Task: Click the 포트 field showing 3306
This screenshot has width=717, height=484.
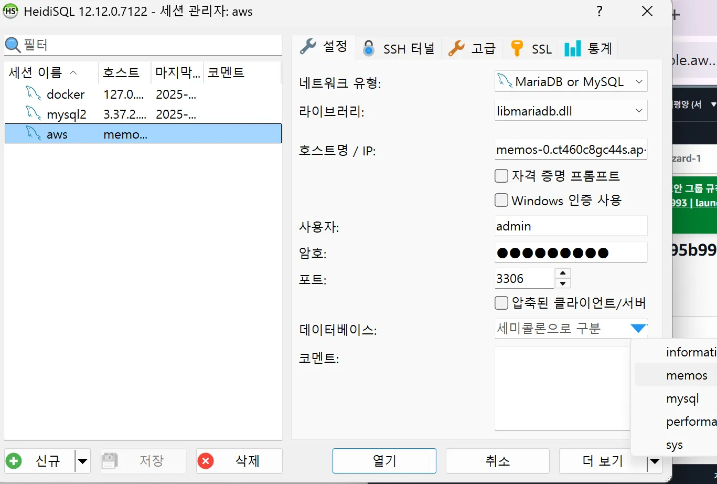Action: [x=524, y=278]
